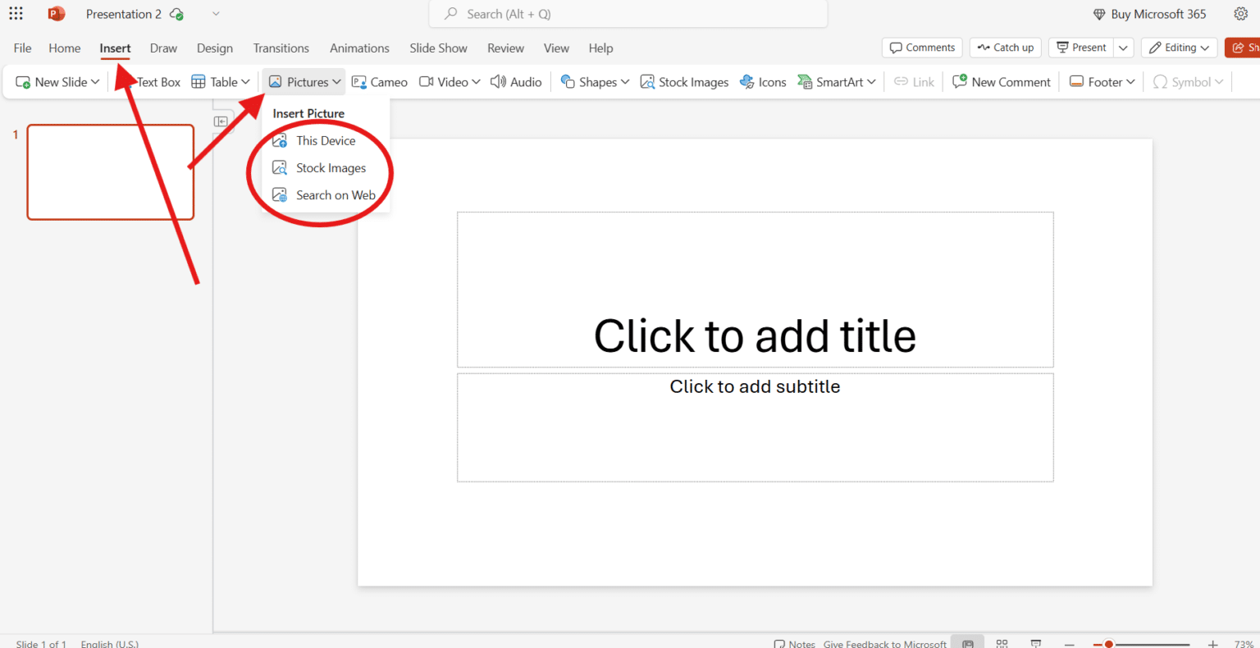The height and width of the screenshot is (648, 1260).
Task: Select Stock Images from Insert Picture menu
Action: (x=331, y=167)
